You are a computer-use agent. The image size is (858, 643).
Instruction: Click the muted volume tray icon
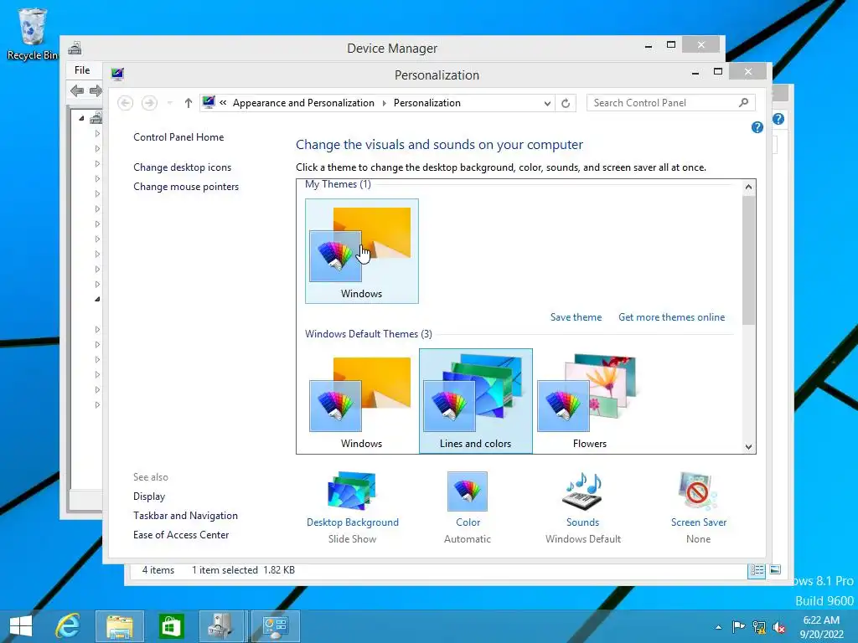click(x=778, y=627)
